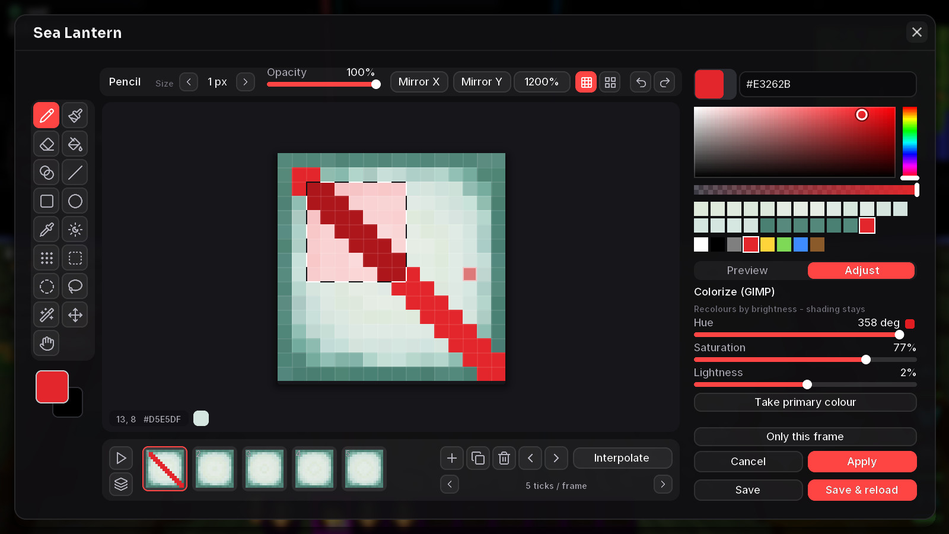Screen dimensions: 949x534
Task: Increase ticks per frame with right arrow
Action: [x=663, y=484]
